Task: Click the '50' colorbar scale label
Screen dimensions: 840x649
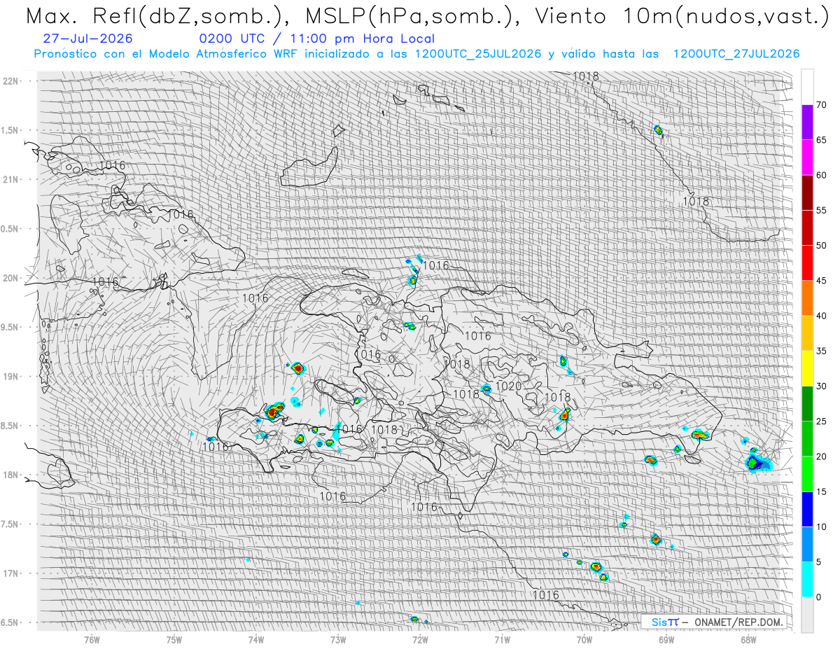Action: tap(821, 246)
